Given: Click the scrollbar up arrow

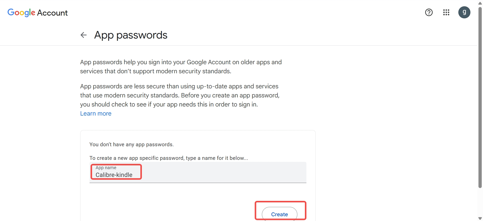Looking at the screenshot, I should 480,3.
